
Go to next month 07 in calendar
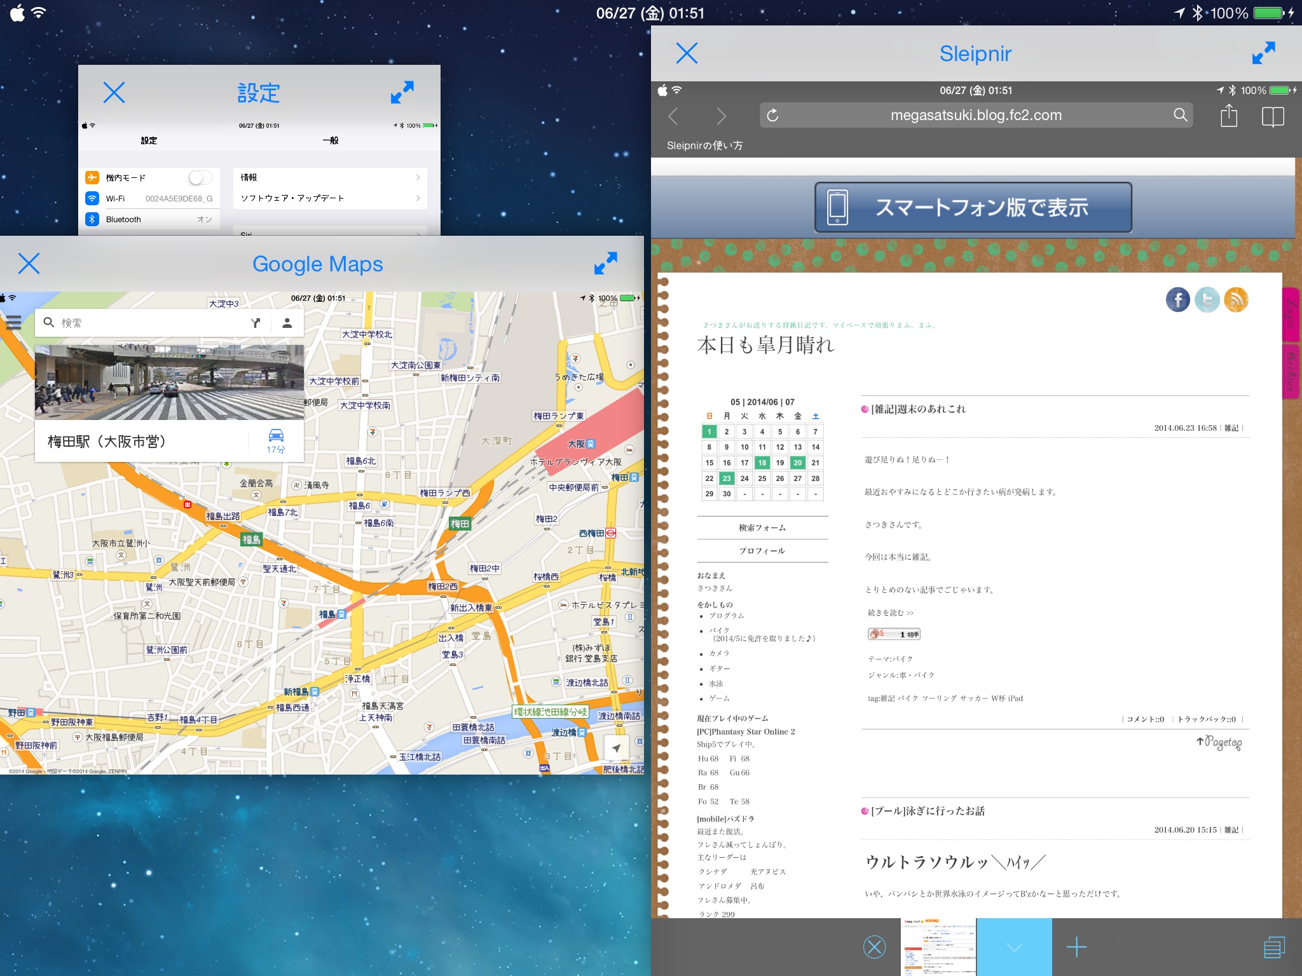[x=790, y=402]
